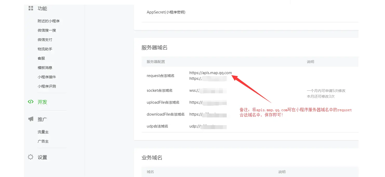
Task: Click the 推广 megaphone icon
Action: pyautogui.click(x=31, y=119)
